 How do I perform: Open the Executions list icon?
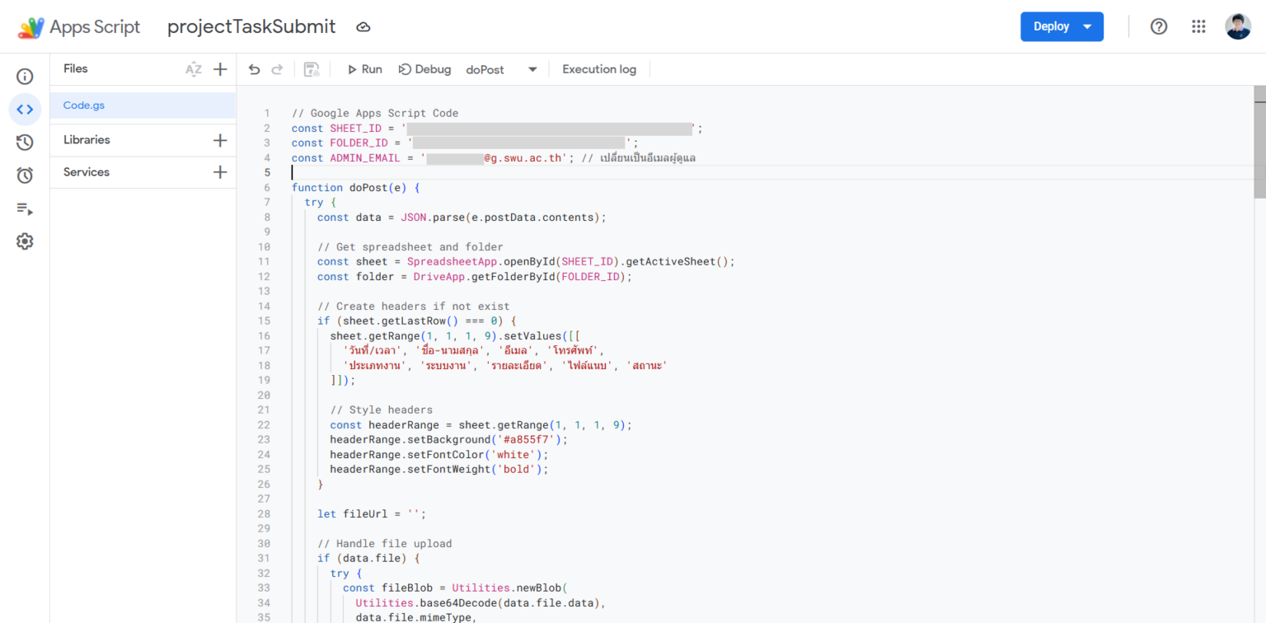pyautogui.click(x=25, y=208)
